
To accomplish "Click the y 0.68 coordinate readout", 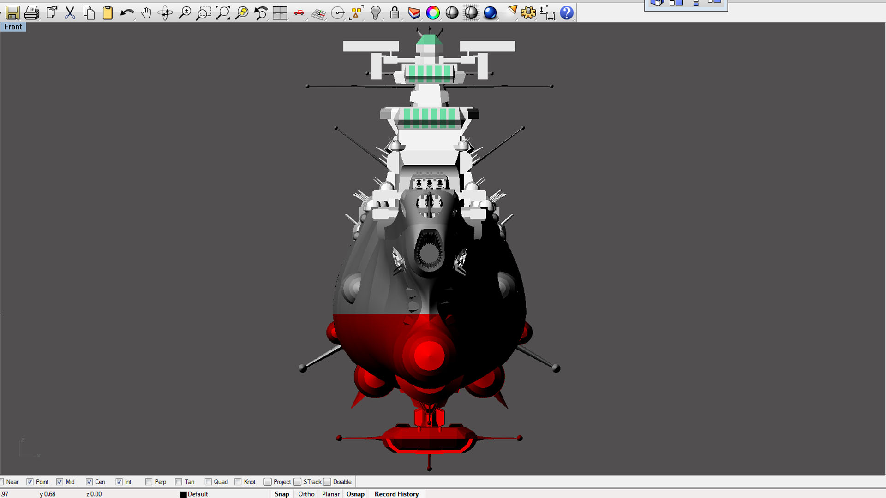I will point(48,494).
